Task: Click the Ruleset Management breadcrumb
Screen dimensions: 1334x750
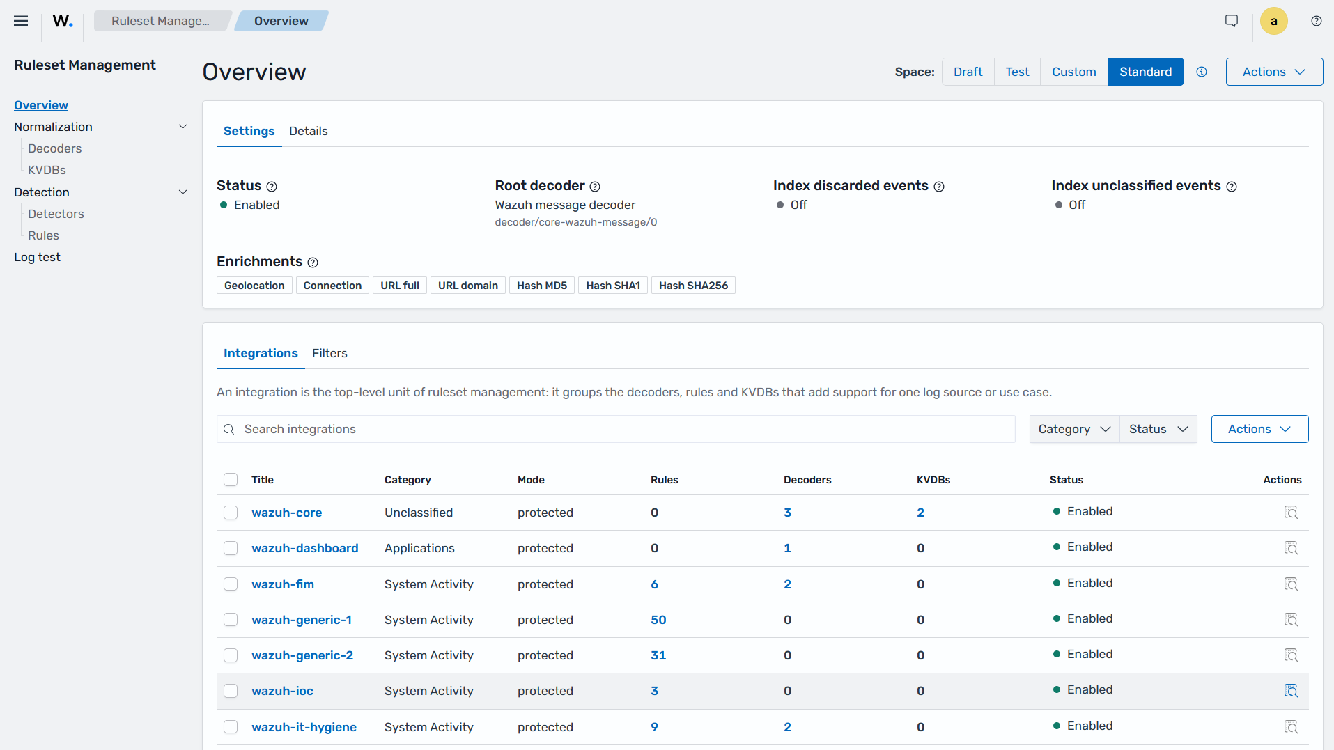Action: click(162, 21)
